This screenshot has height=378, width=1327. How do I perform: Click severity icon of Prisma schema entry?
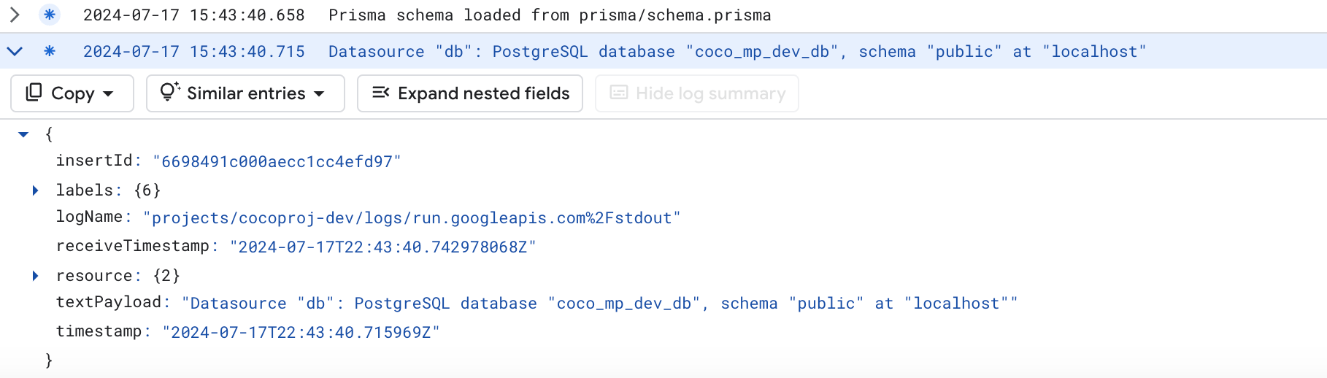(50, 15)
